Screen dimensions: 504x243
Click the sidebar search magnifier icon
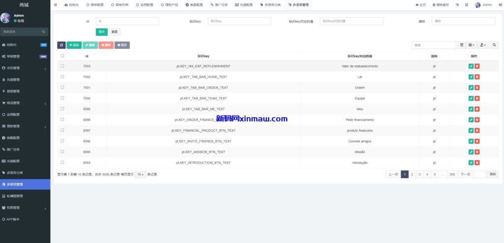click(43, 32)
